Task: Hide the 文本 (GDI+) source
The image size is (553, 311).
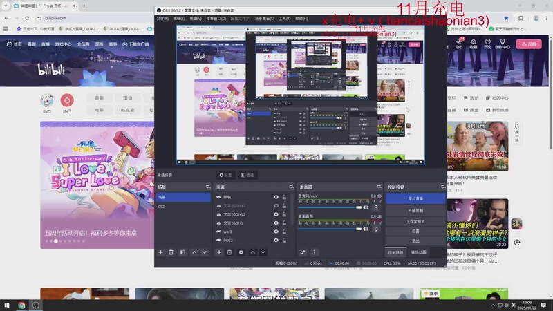Action: click(x=276, y=223)
